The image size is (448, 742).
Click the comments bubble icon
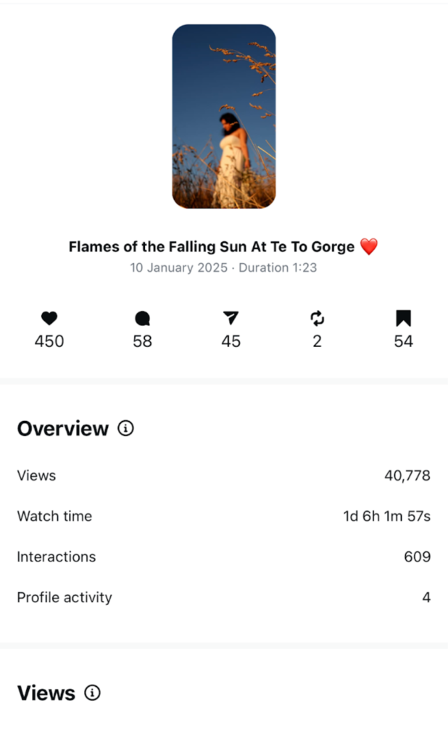coord(143,318)
